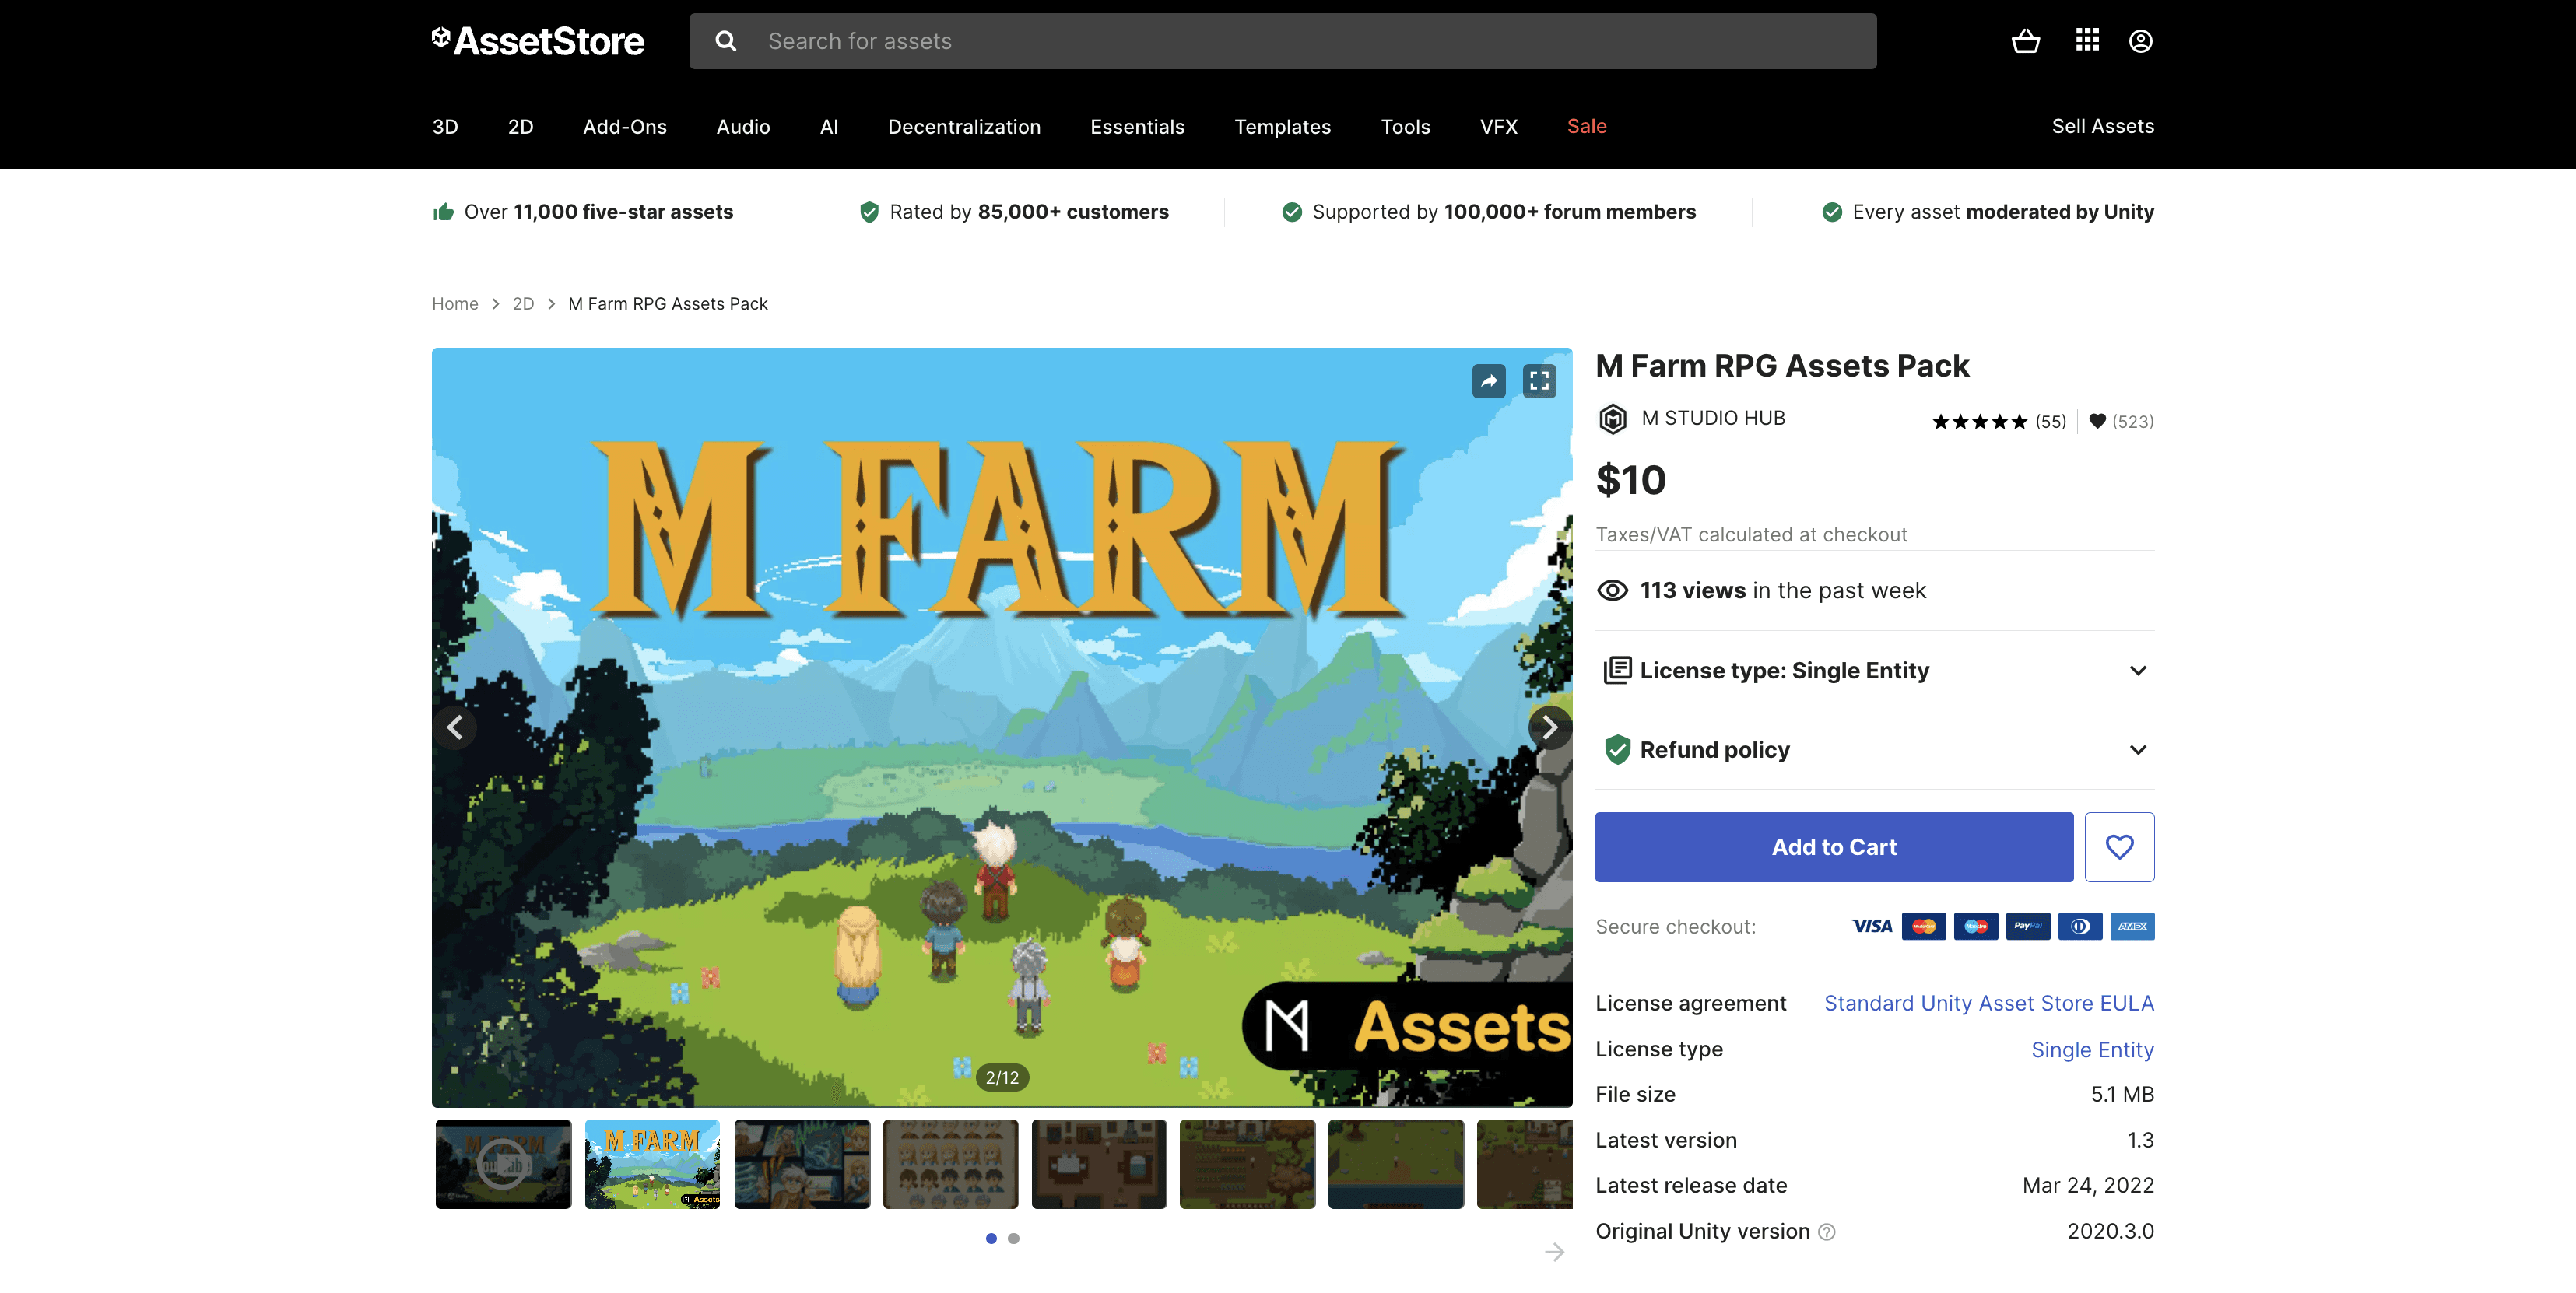Click the search magnifier icon
Viewport: 2576px width, 1293px height.
[726, 41]
